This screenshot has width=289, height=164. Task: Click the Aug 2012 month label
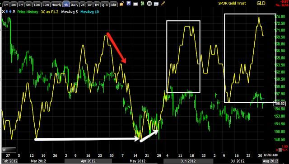pos(270,161)
